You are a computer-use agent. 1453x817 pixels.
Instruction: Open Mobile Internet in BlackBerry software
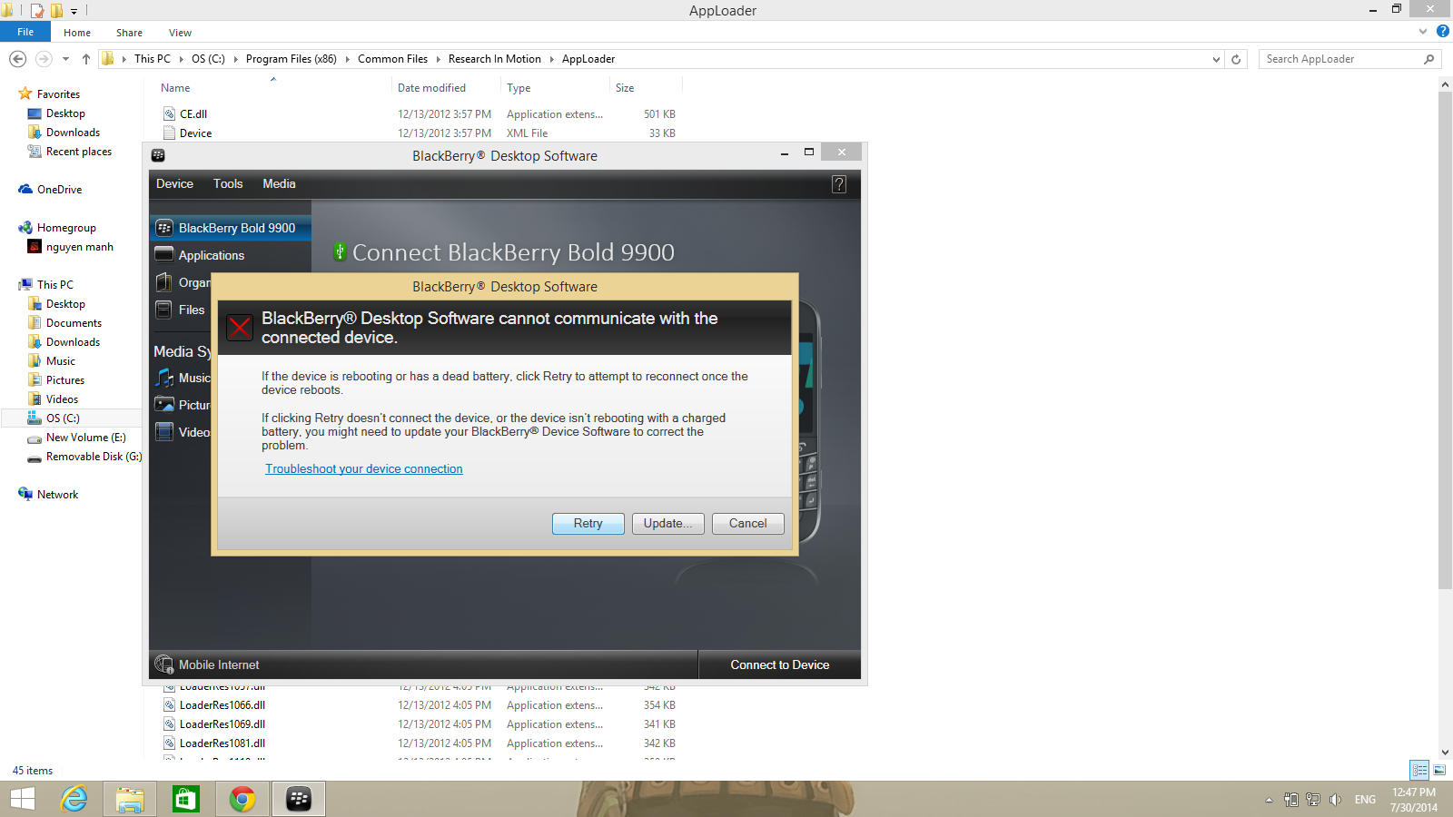click(219, 664)
